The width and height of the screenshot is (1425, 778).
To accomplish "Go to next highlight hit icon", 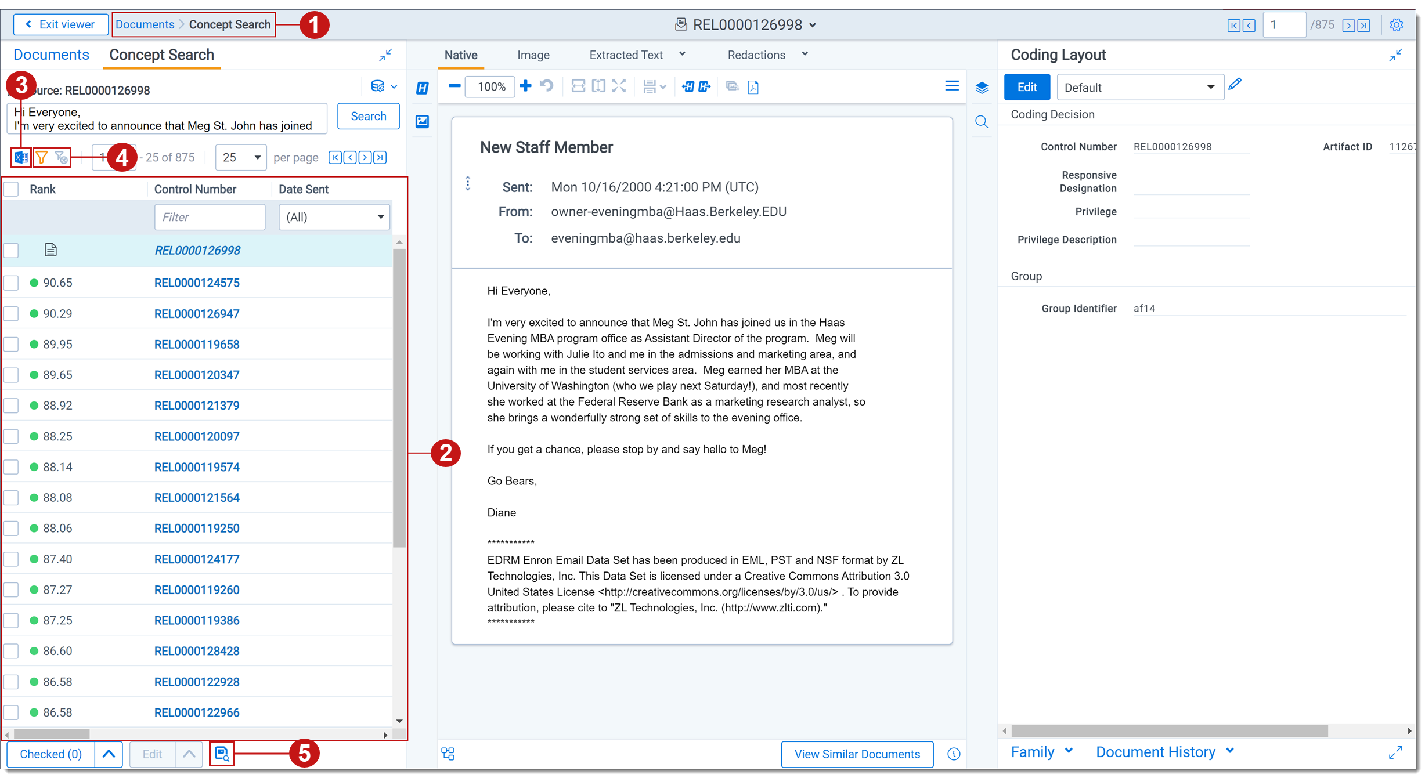I will point(705,87).
